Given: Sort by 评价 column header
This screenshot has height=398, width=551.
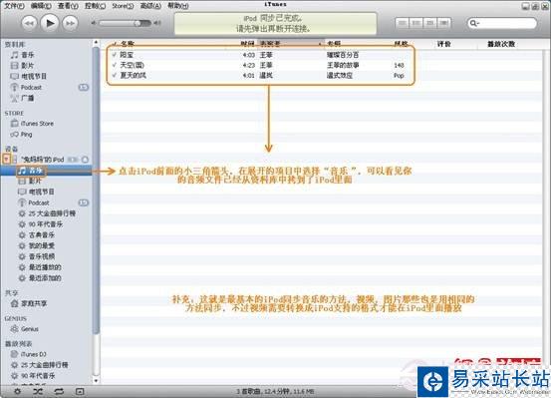Looking at the screenshot, I should (443, 44).
